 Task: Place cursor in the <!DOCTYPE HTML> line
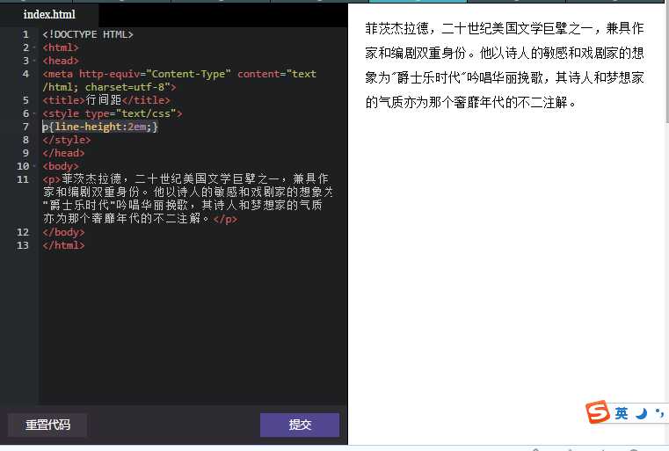point(88,34)
